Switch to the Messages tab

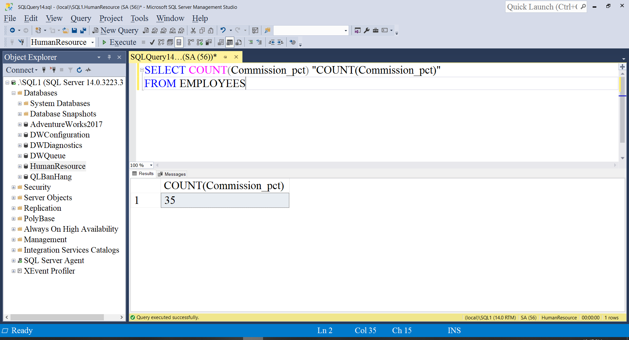[172, 174]
